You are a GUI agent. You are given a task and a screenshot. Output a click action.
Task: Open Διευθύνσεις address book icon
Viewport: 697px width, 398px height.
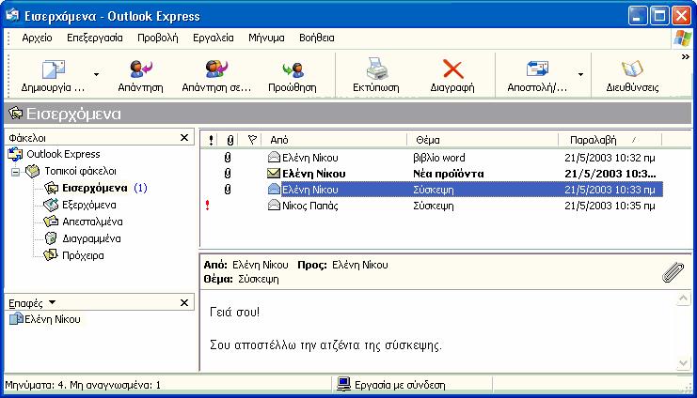tap(632, 69)
